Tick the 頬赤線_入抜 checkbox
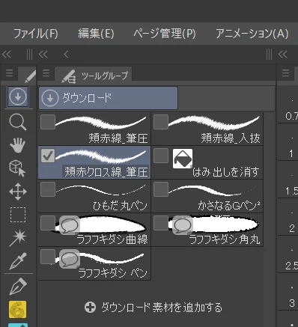Screen dimensions: 298x327 (161, 122)
